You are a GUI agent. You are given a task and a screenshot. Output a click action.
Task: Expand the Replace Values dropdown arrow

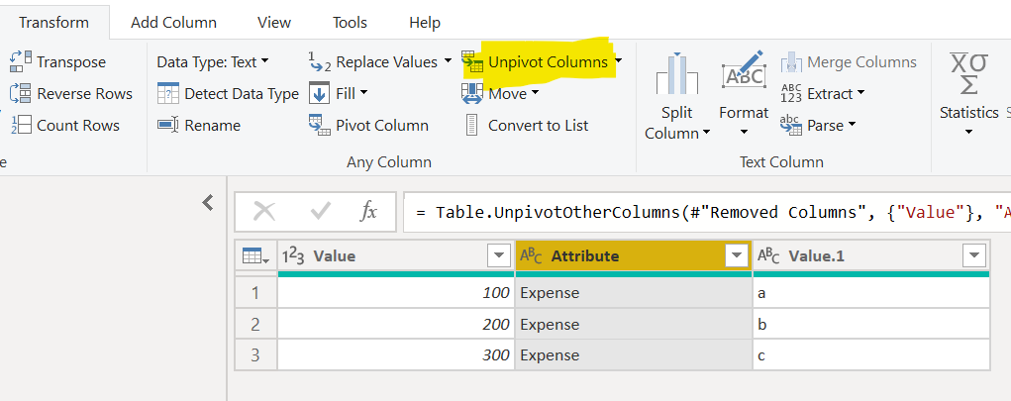[449, 62]
